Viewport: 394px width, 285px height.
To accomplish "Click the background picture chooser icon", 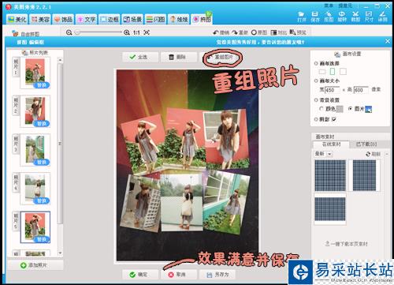I will click(x=369, y=109).
